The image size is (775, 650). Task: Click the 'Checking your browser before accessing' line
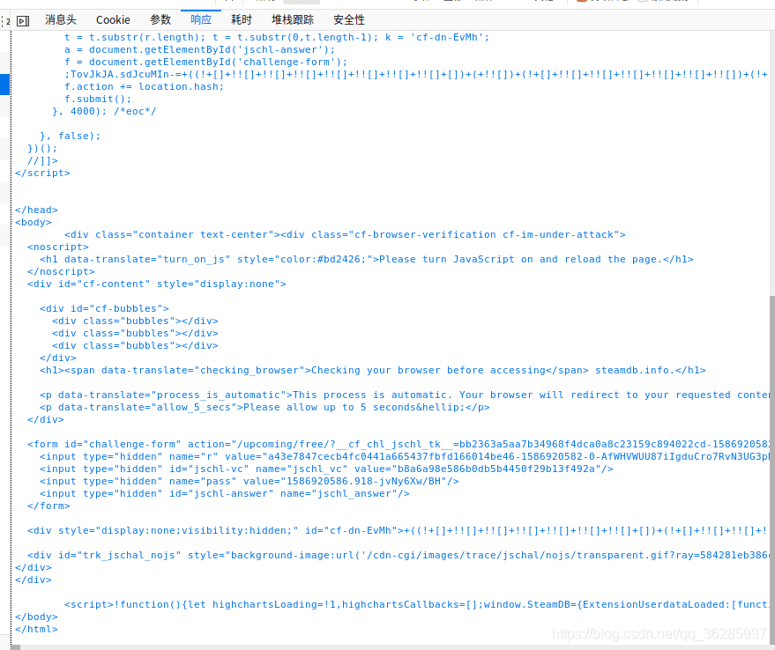click(373, 371)
